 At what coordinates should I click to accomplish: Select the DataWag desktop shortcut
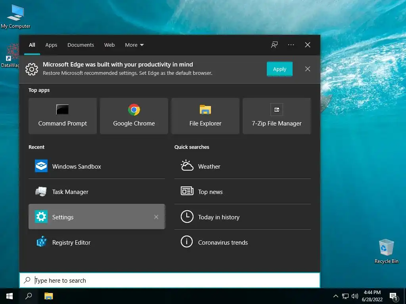[10, 55]
